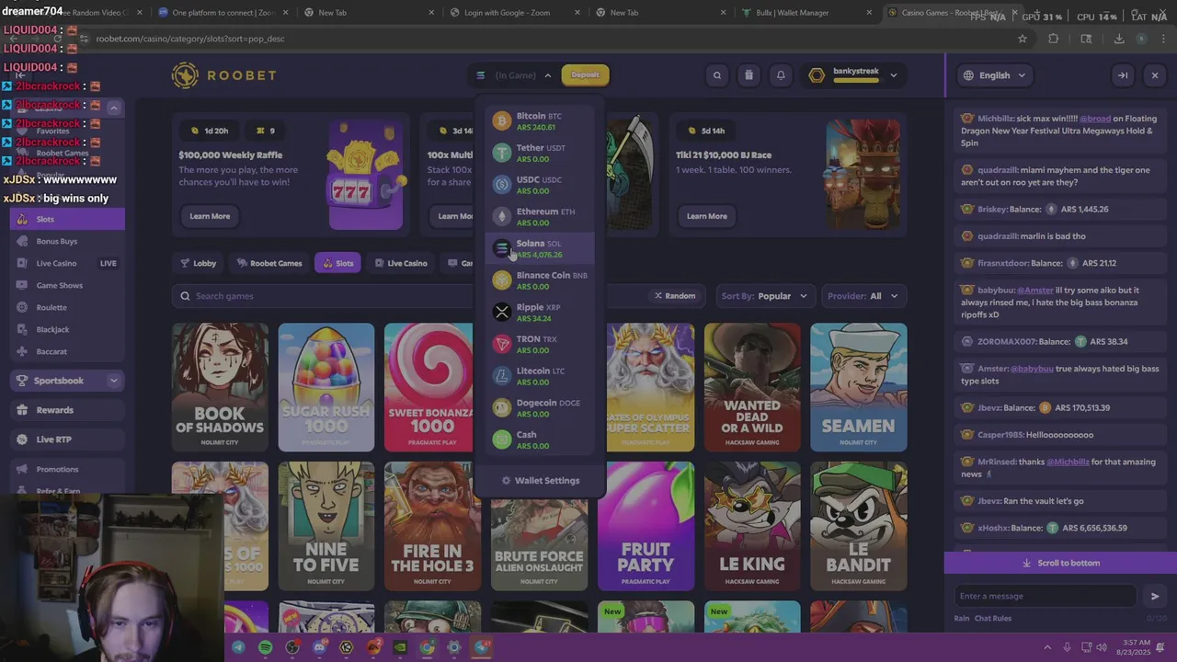Viewport: 1177px width, 662px height.
Task: Choose the USDC wallet entry
Action: pos(540,185)
